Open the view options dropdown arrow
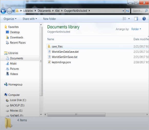149x130 pixels. pos(129,19)
